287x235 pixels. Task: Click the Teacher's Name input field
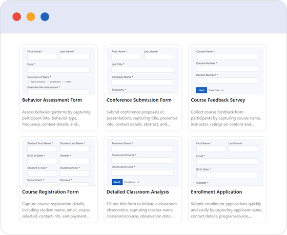click(x=143, y=148)
